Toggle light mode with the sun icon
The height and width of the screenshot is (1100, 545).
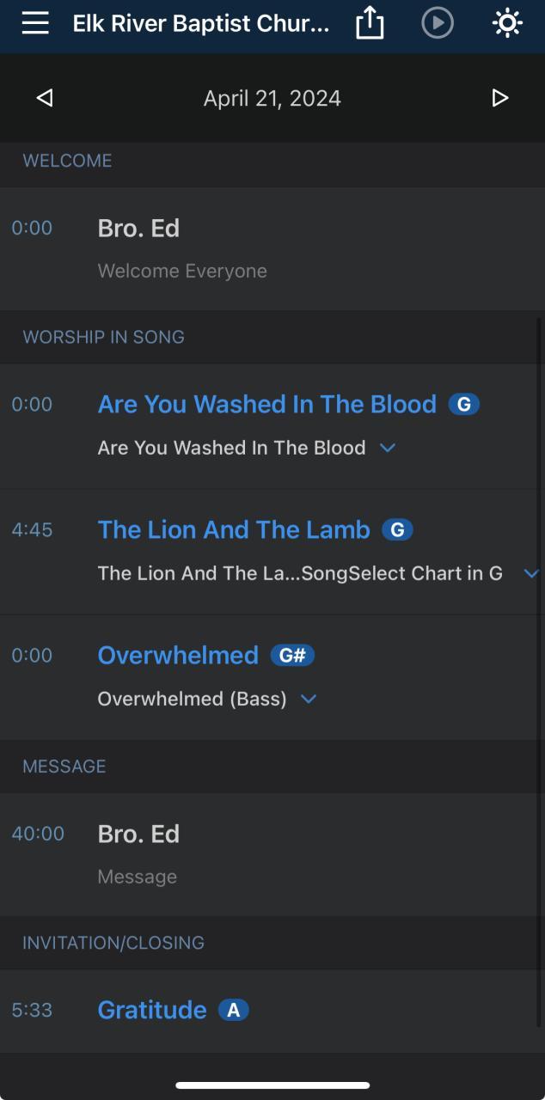pyautogui.click(x=507, y=23)
